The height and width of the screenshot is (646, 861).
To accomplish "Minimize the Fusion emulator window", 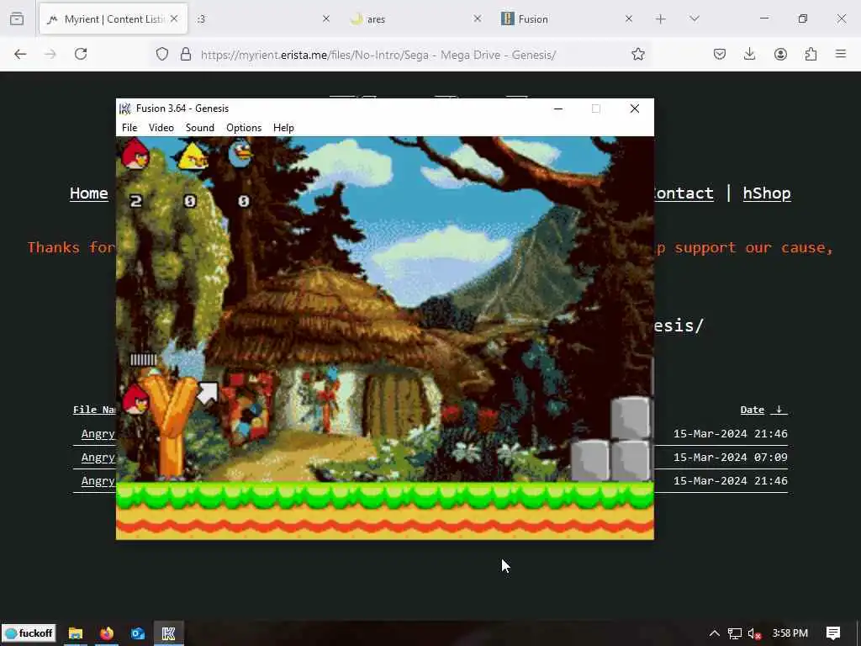I will pos(558,109).
